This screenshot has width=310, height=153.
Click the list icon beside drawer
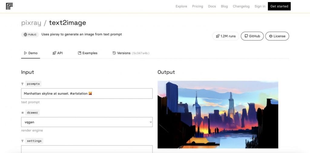(x=22, y=113)
